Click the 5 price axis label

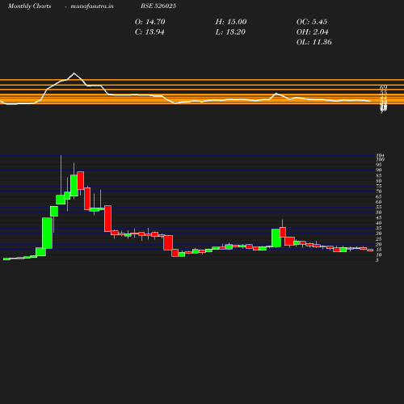[x=377, y=260]
